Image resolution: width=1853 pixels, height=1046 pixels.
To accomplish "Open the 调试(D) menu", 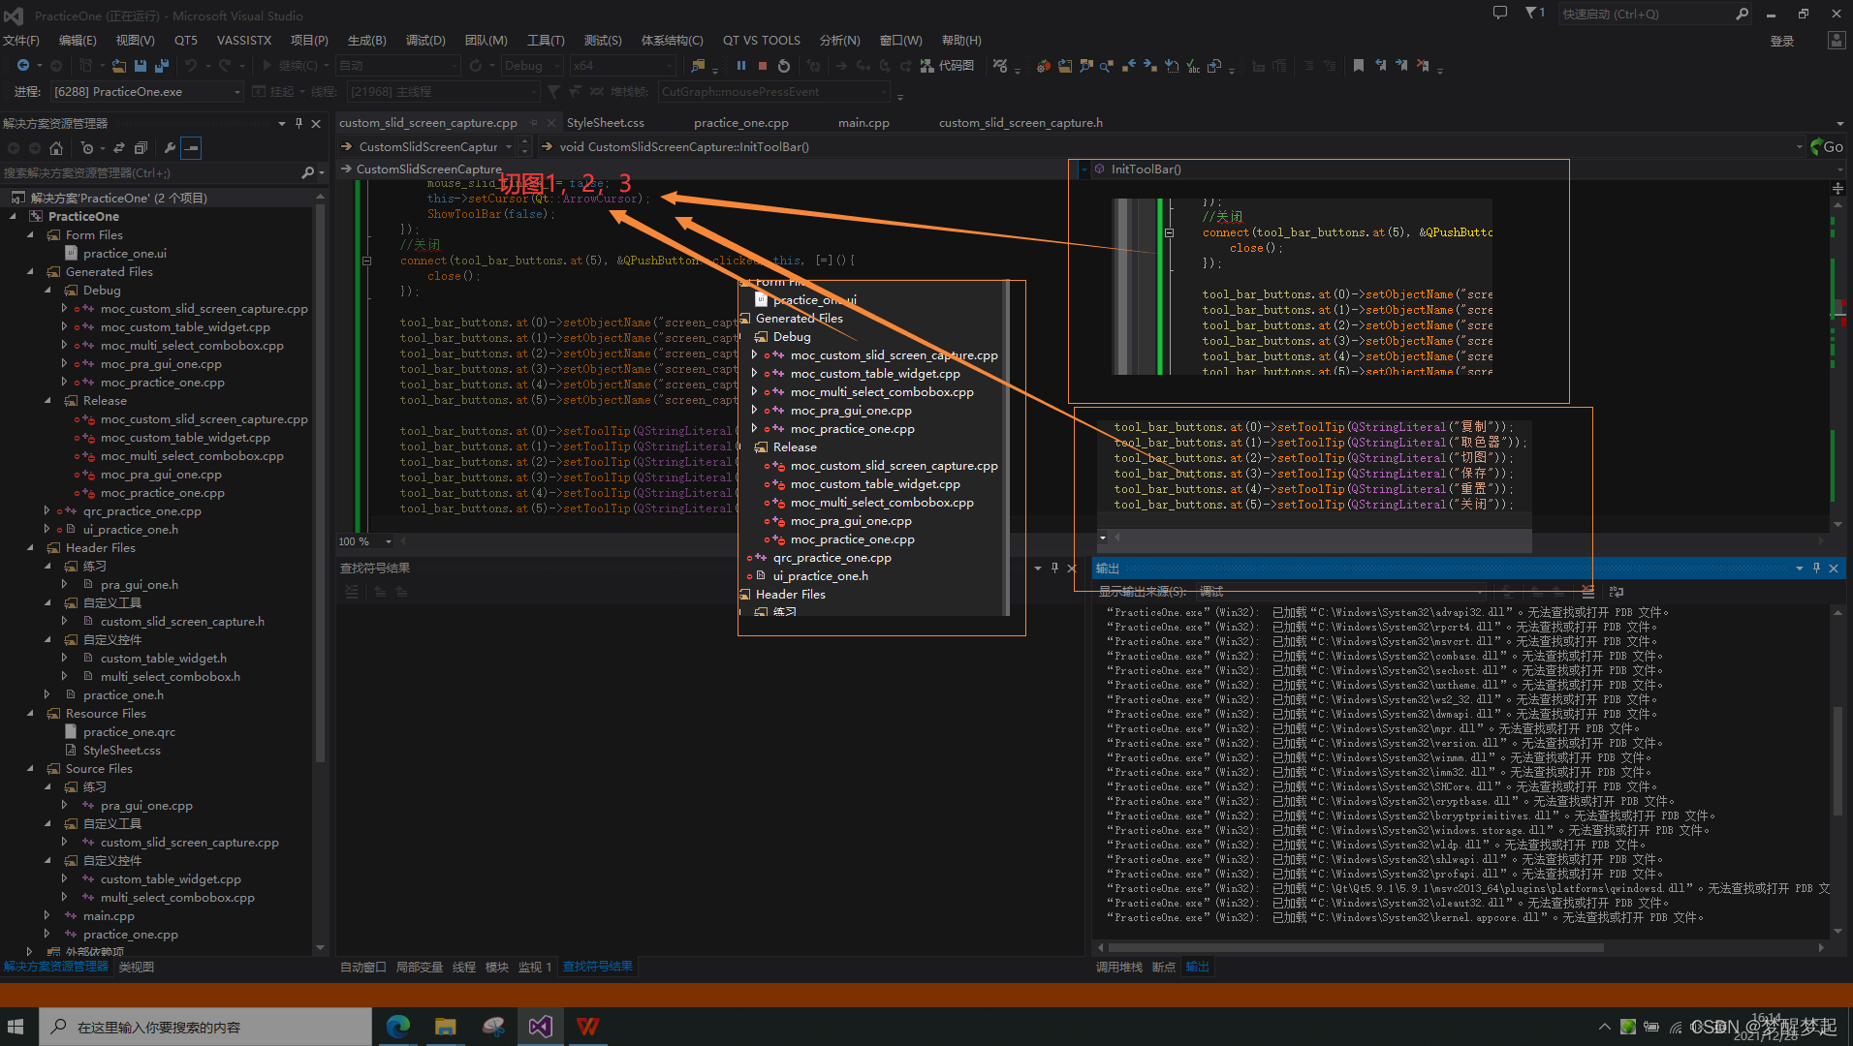I will 425,40.
